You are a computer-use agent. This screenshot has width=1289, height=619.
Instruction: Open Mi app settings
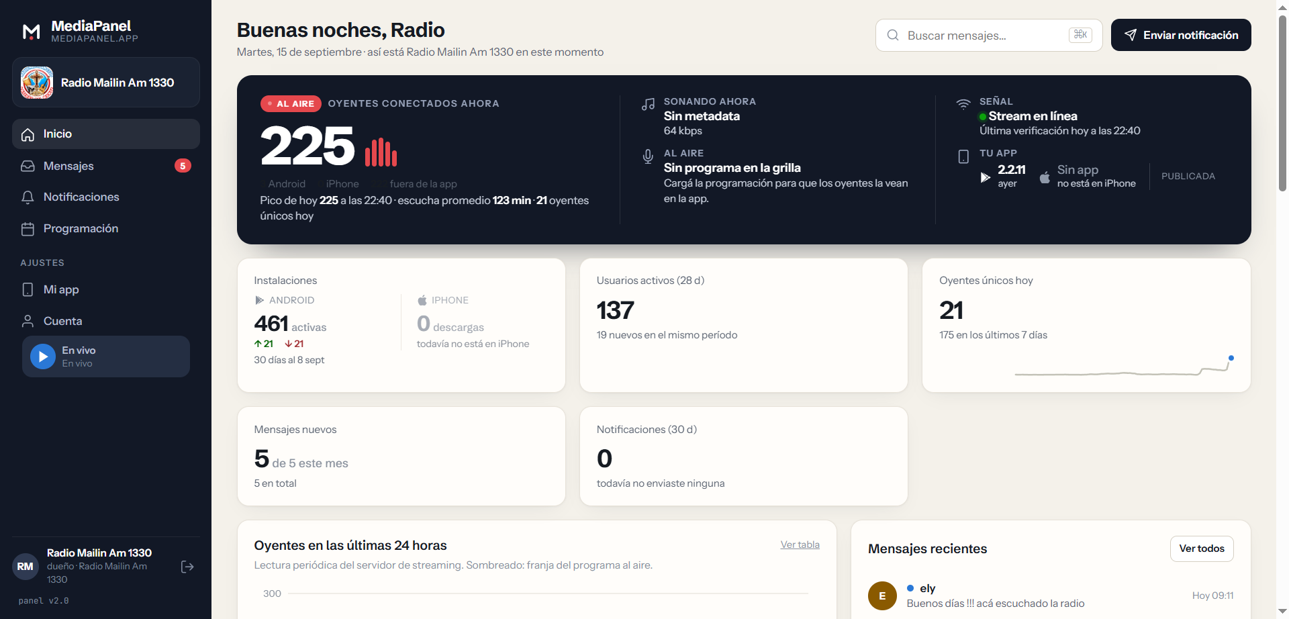(x=106, y=289)
